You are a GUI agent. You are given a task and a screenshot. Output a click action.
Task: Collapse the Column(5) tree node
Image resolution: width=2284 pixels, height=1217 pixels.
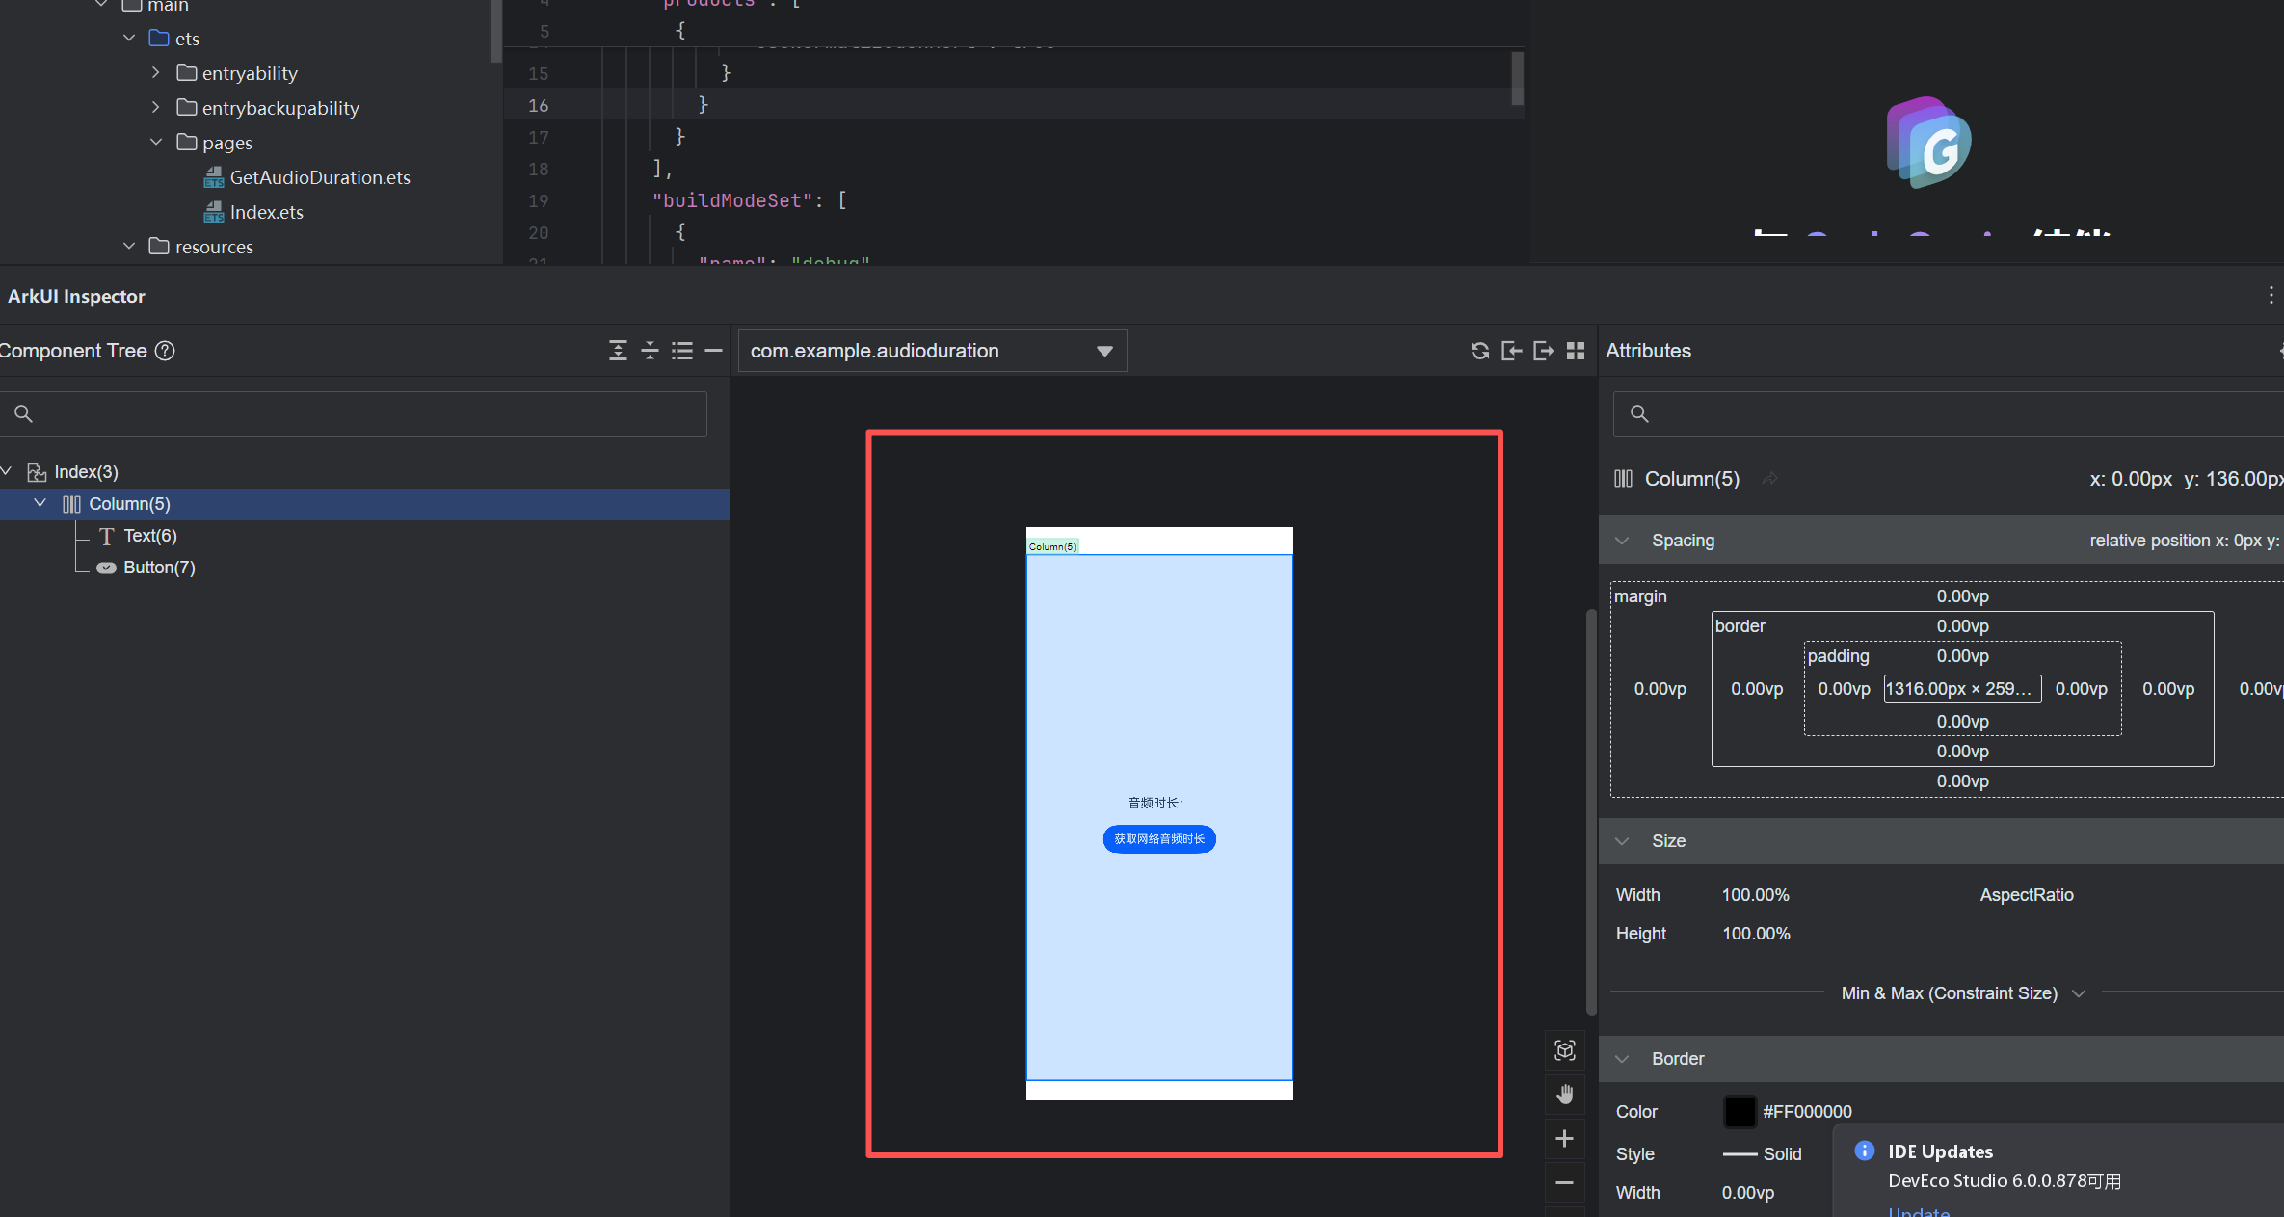[40, 503]
